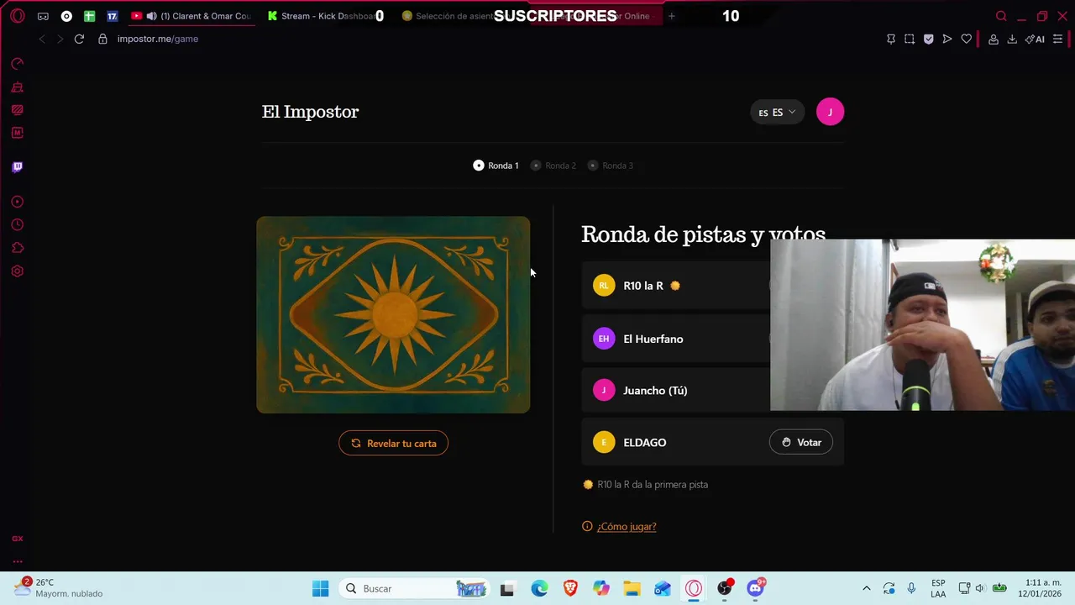
Task: Open the profile icon in browser toolbar
Action: pos(993,39)
